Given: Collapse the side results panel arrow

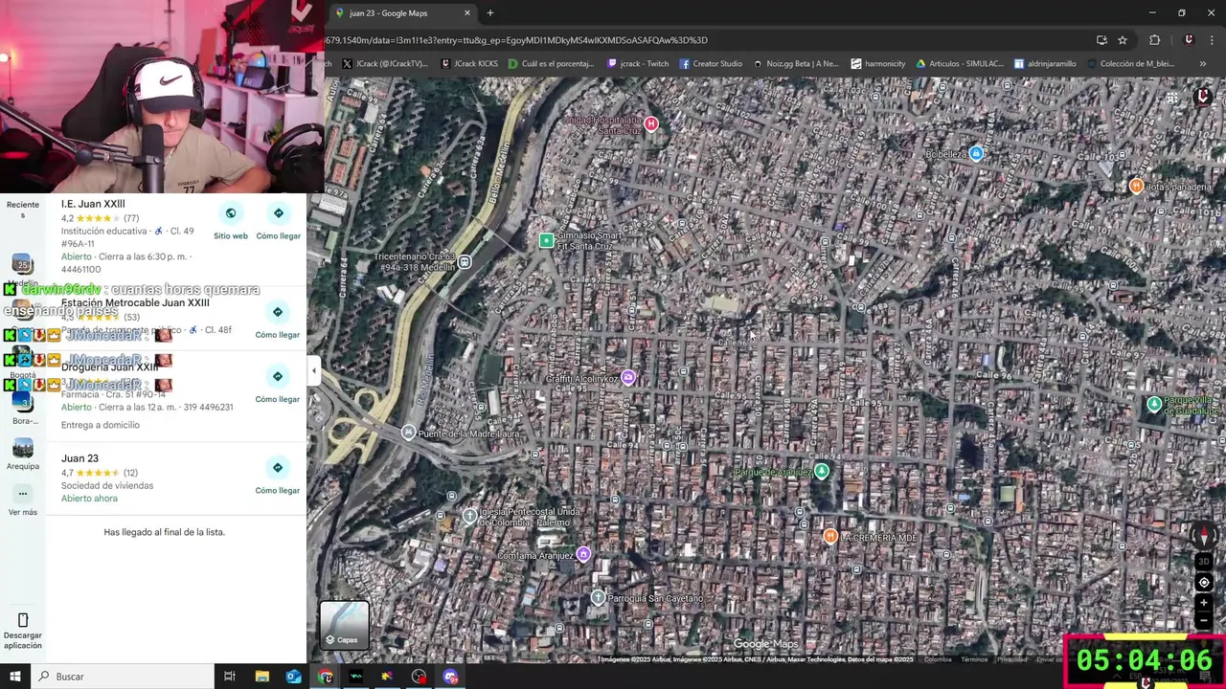Looking at the screenshot, I should coord(314,371).
